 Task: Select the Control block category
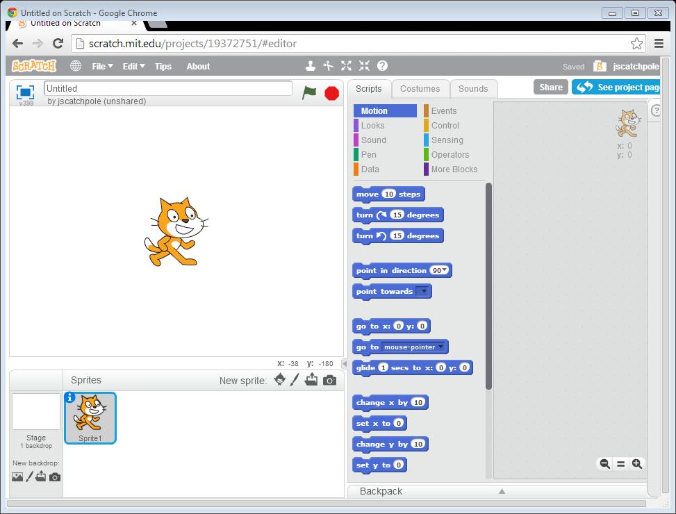coord(445,126)
